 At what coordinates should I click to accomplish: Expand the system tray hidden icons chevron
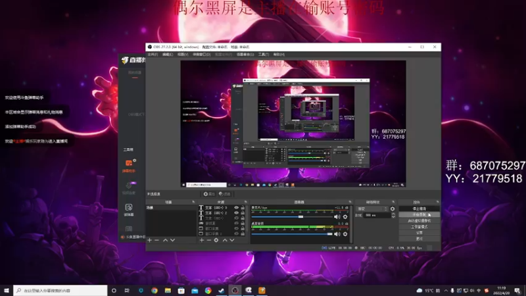point(446,291)
